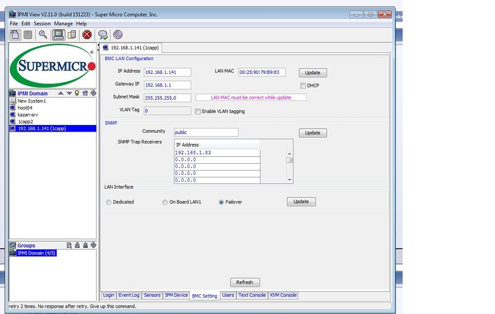Click the magnifier search toolbar icon
Viewport: 495px width, 314px height.
tap(43, 35)
